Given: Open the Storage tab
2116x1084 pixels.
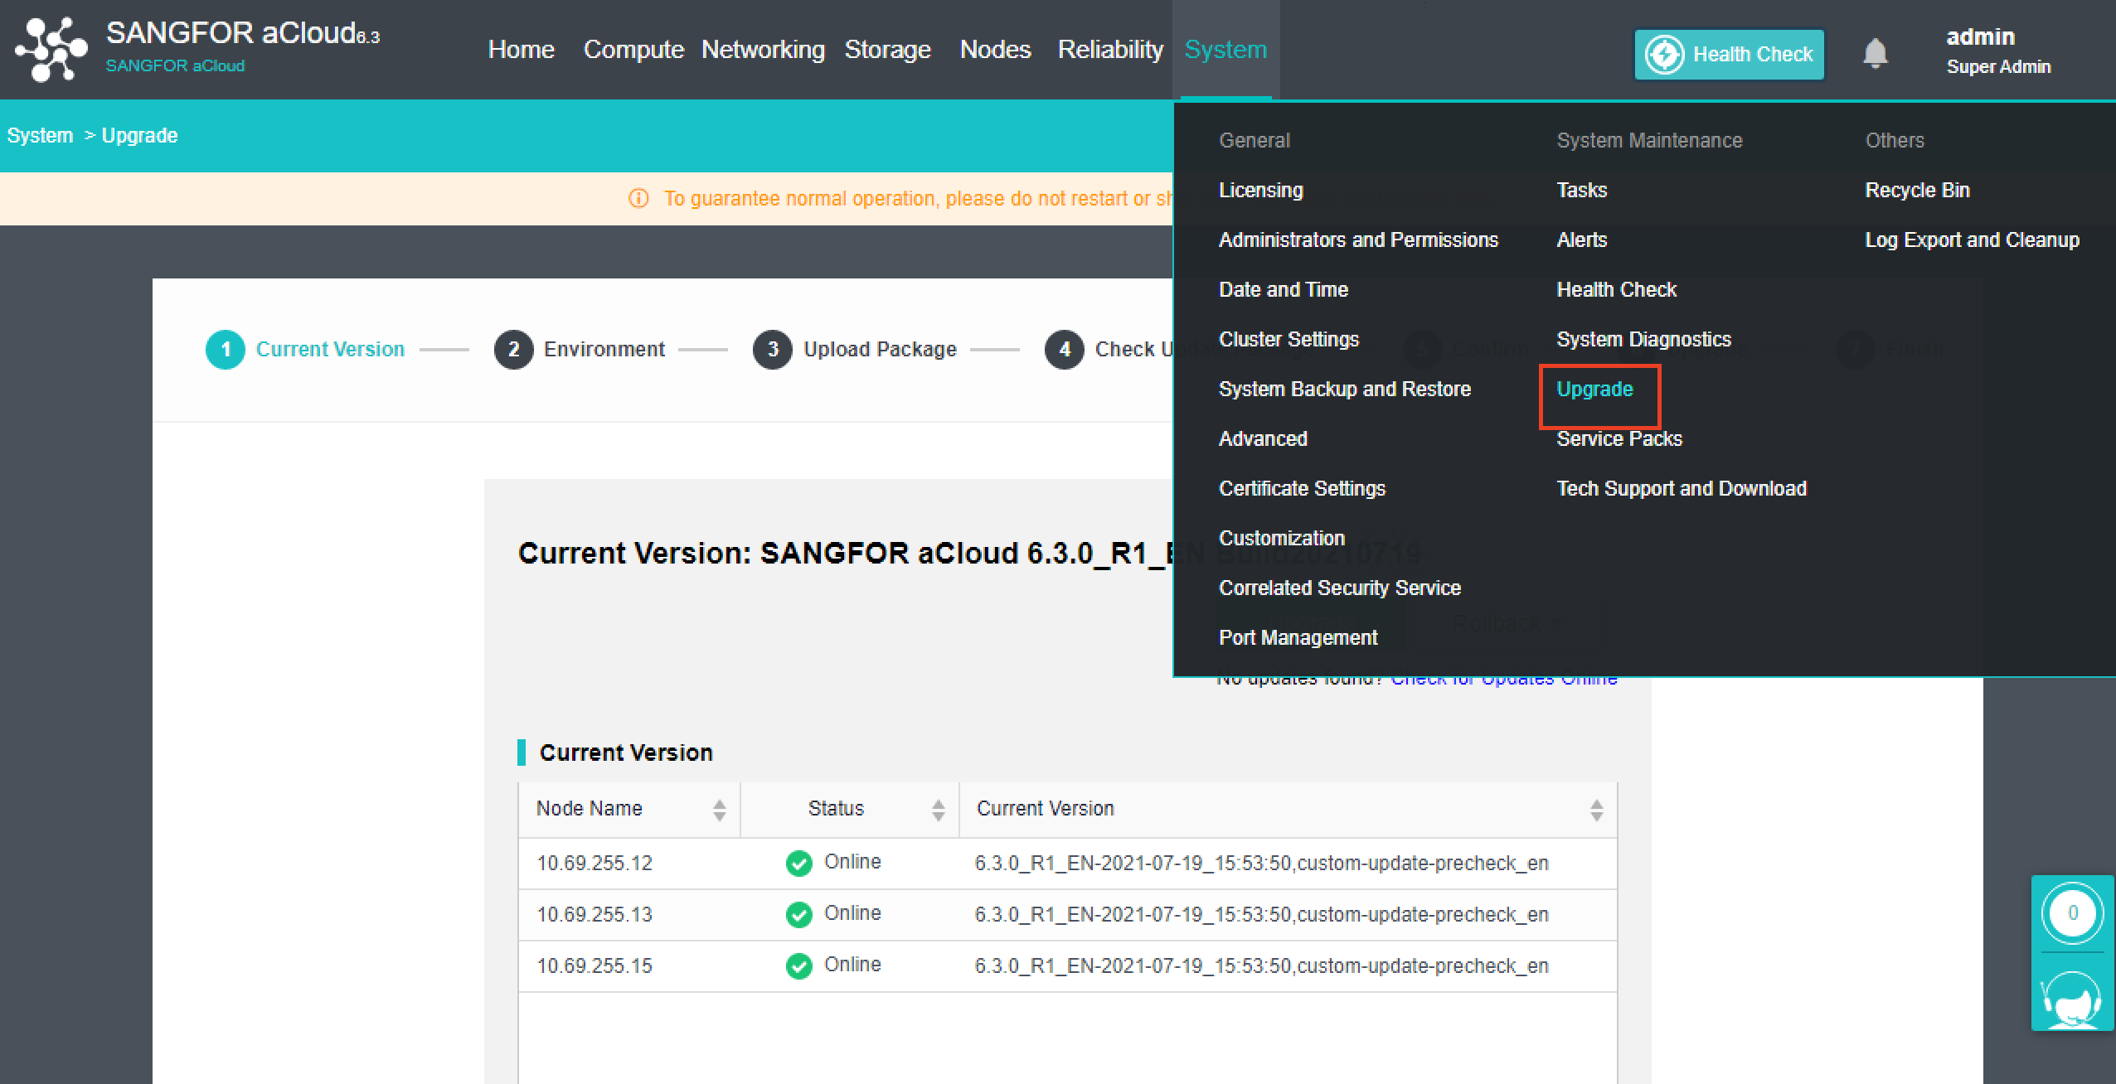Looking at the screenshot, I should [x=888, y=50].
